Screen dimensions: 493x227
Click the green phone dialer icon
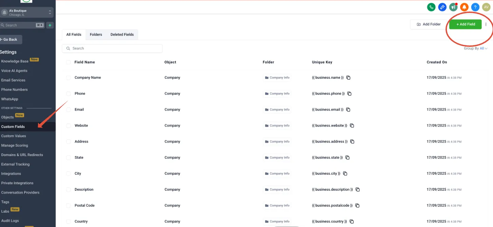pos(431,7)
